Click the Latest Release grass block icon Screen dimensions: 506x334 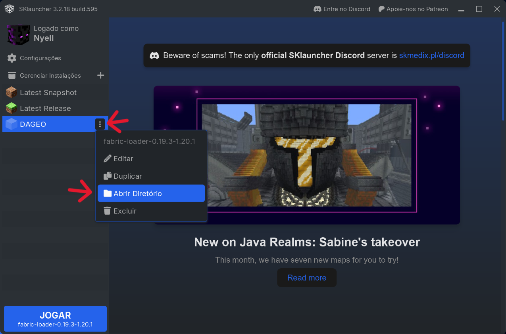pyautogui.click(x=12, y=108)
